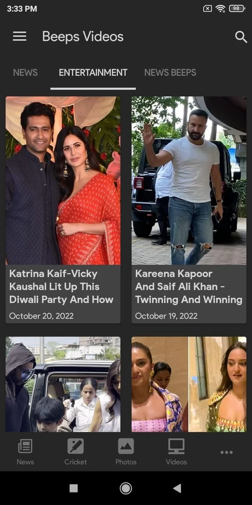Tap the Beeps Videos page title

pyautogui.click(x=83, y=36)
